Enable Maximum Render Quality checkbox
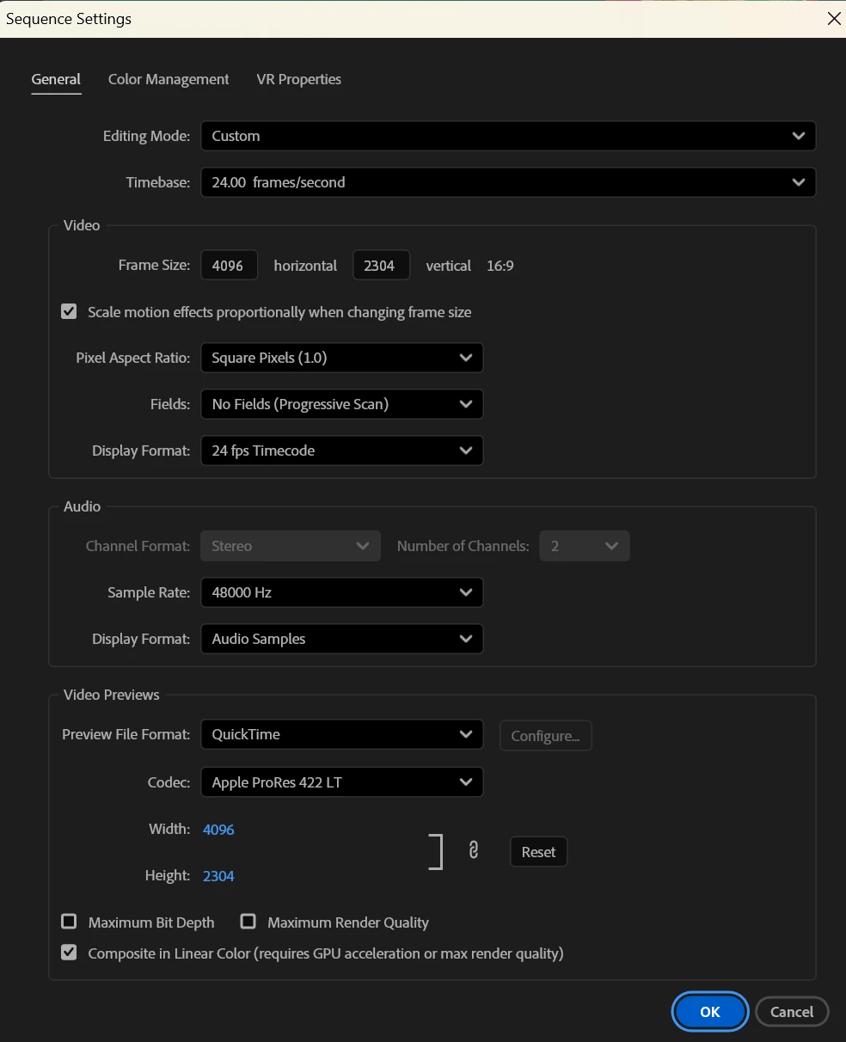Image resolution: width=846 pixels, height=1042 pixels. click(248, 922)
